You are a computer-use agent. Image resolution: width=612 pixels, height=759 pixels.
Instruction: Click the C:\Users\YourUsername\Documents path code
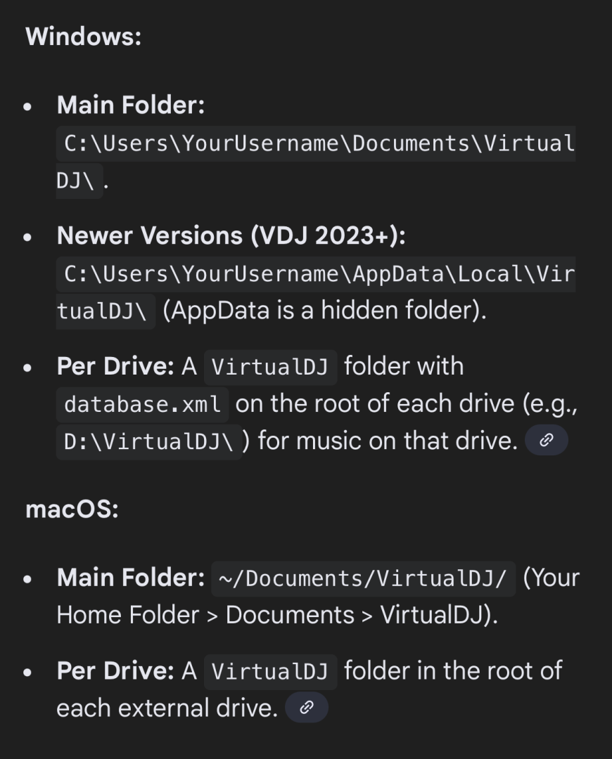[x=316, y=143]
